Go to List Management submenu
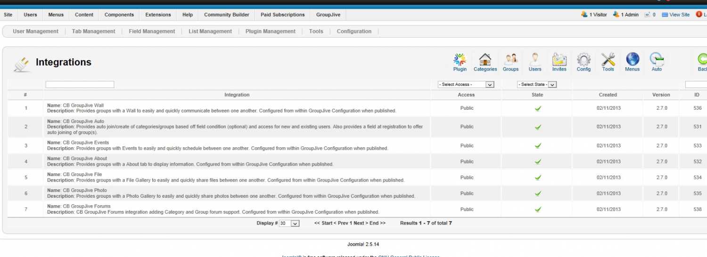Image resolution: width=707 pixels, height=257 pixels. pyautogui.click(x=210, y=32)
